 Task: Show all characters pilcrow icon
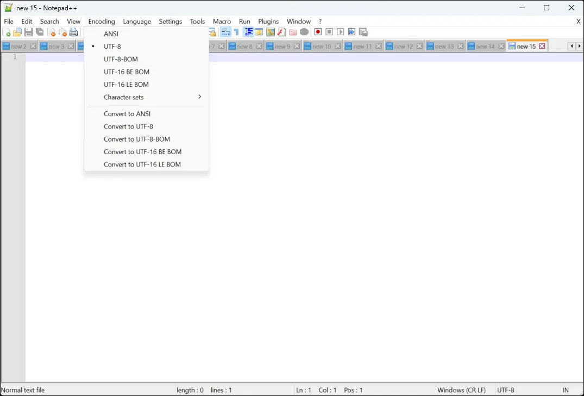(x=236, y=33)
